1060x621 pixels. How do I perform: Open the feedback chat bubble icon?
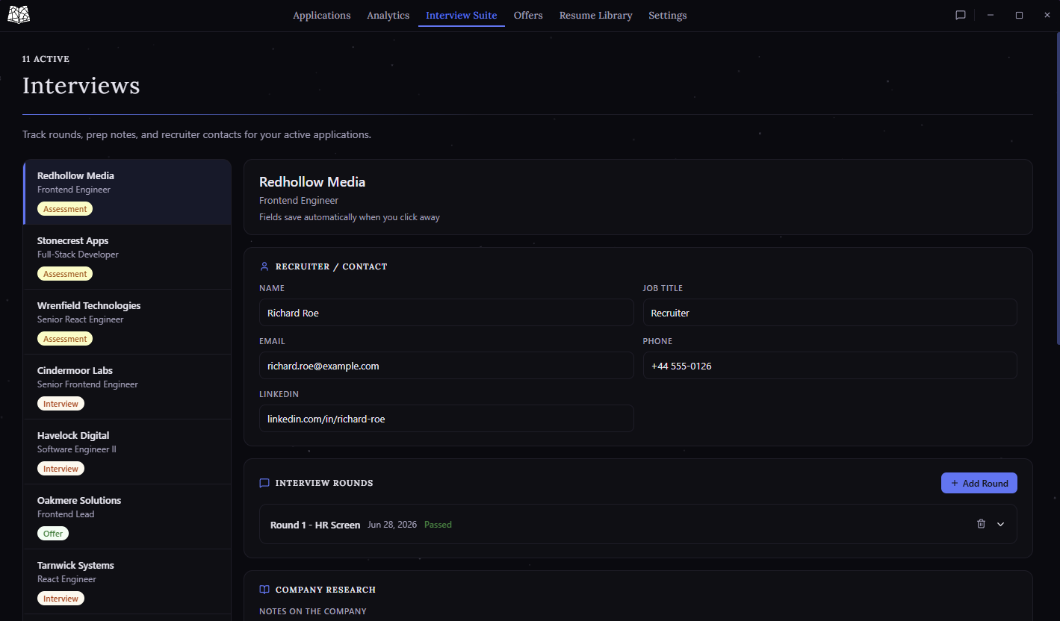tap(961, 15)
